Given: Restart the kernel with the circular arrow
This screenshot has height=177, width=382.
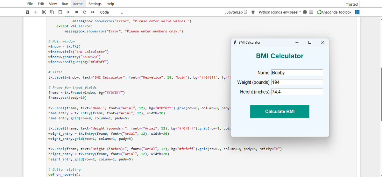Looking at the screenshot, I should click(x=84, y=12).
